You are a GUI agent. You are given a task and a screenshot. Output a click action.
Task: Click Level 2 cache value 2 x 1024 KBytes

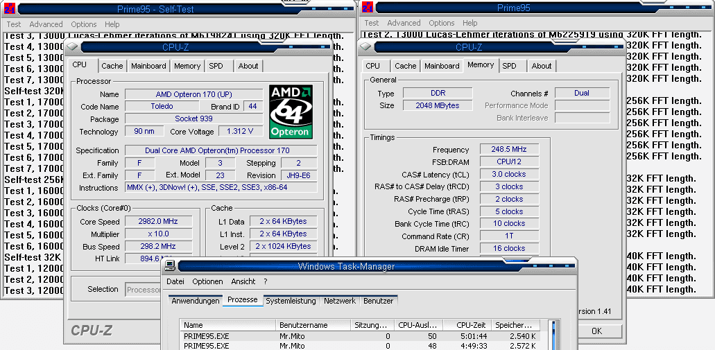283,247
